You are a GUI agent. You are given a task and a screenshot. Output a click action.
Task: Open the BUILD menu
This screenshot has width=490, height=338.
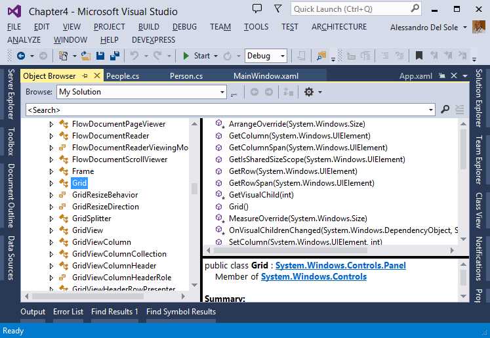point(149,27)
